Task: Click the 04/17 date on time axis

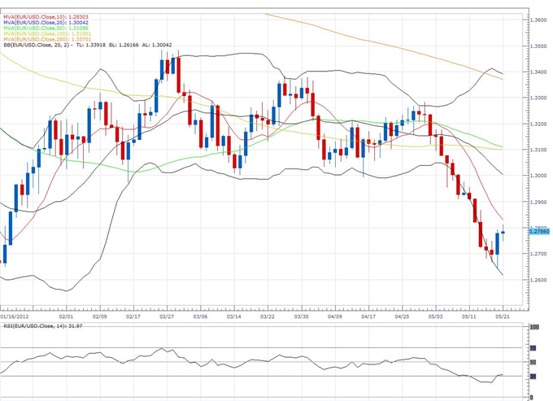Action: 368,317
